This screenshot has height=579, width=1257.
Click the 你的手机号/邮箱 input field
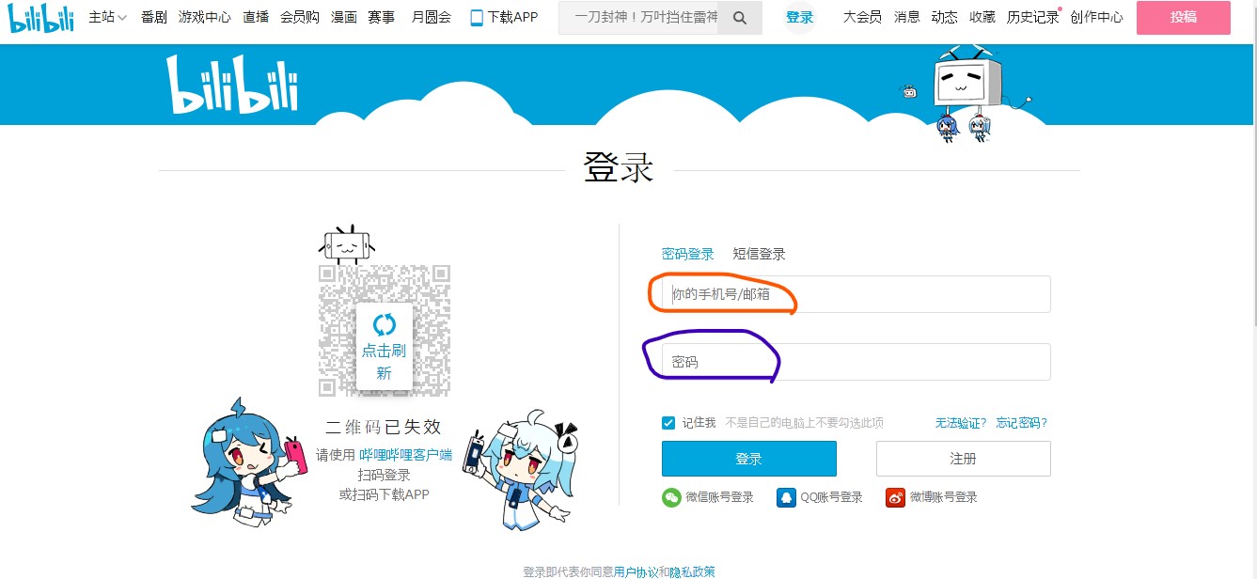pyautogui.click(x=856, y=294)
